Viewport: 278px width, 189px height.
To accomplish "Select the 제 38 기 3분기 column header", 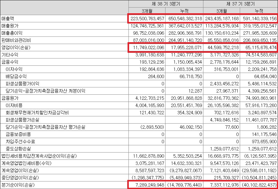I will point(165,4).
